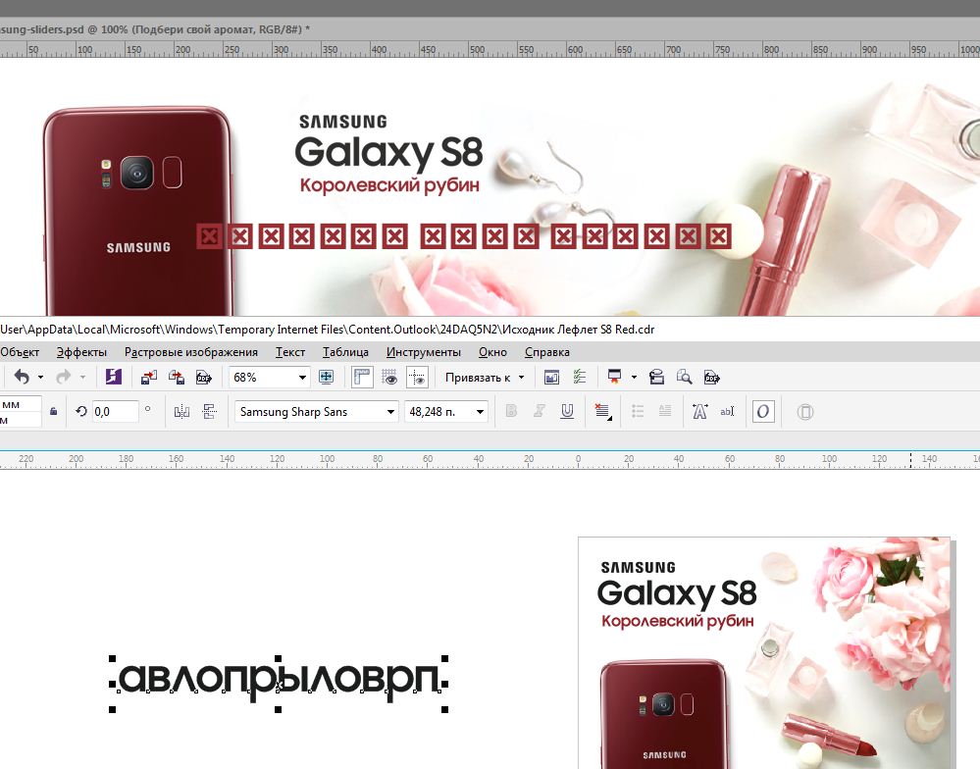Click the greyed text frame icon
Viewport: 980px width, 769px height.
pos(805,412)
